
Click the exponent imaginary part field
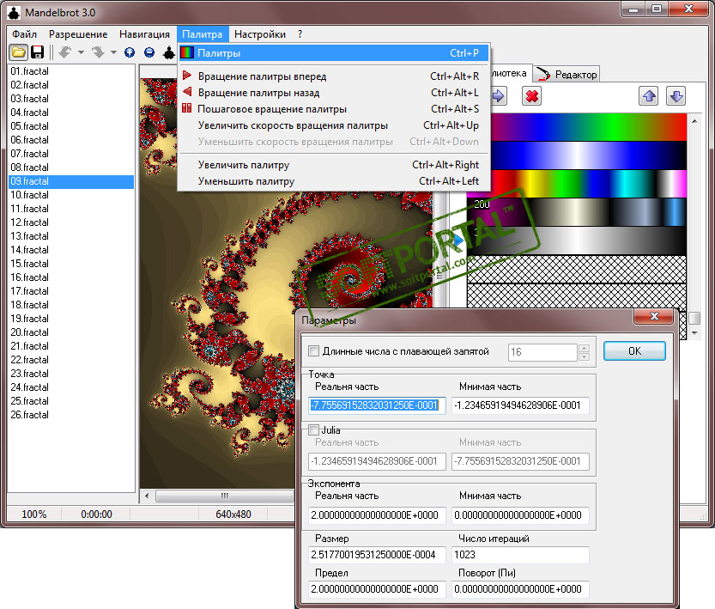[520, 515]
